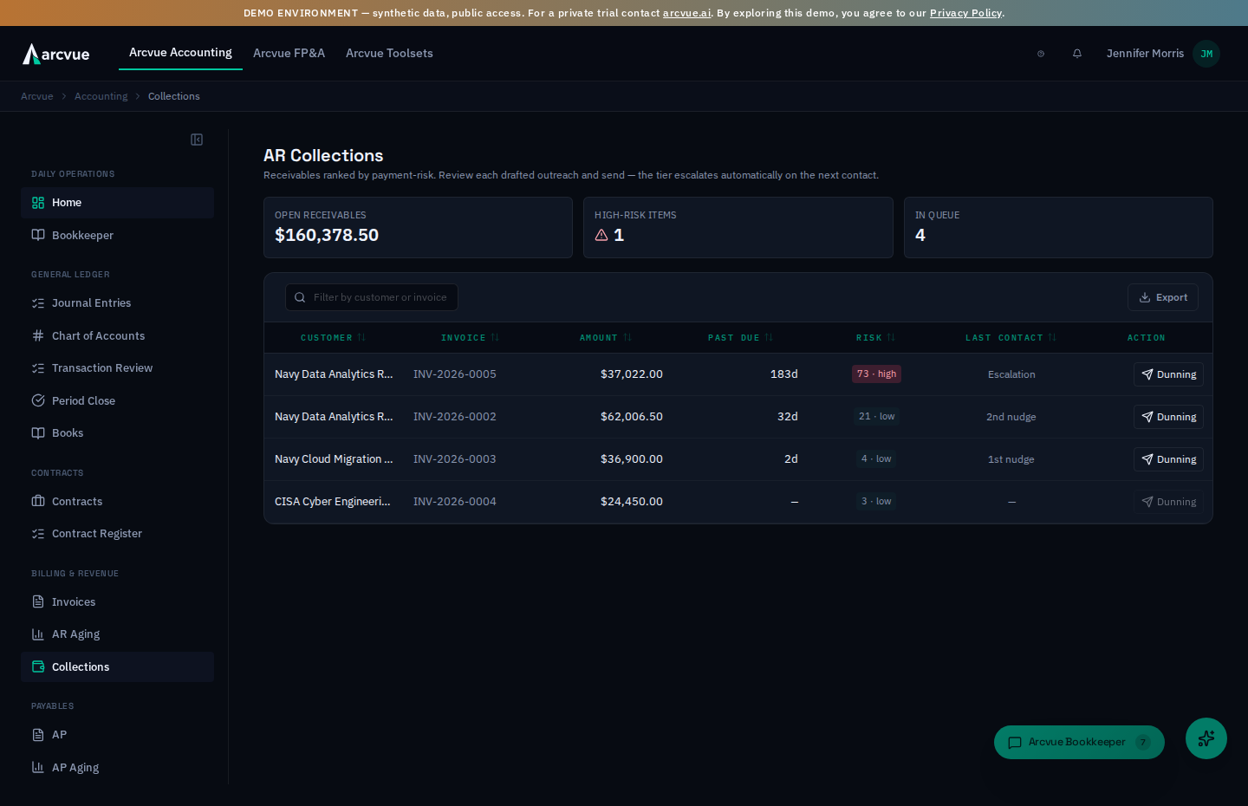Viewport: 1248px width, 806px height.
Task: Go to Journal Entries
Action: [x=117, y=303]
